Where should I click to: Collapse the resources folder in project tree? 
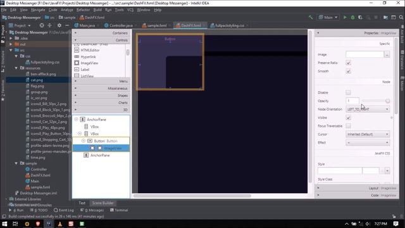[16, 68]
